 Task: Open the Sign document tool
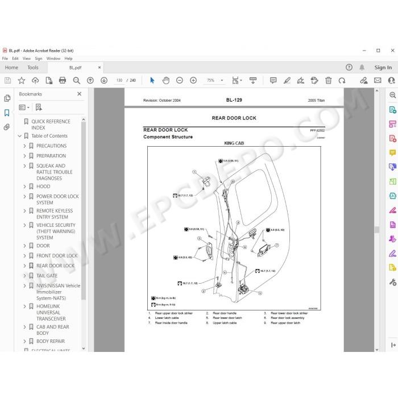(x=301, y=81)
